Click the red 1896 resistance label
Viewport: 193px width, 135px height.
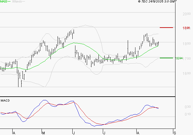[x=186, y=28]
